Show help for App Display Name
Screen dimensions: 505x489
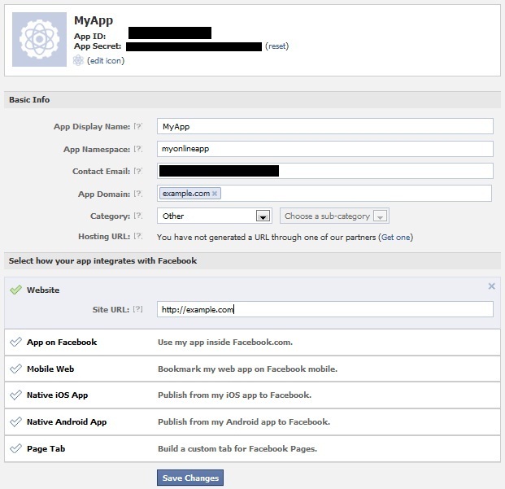click(138, 126)
